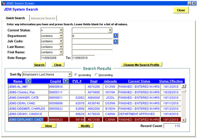Select the JEMS-DEAN, CHAD row

pos(28,103)
